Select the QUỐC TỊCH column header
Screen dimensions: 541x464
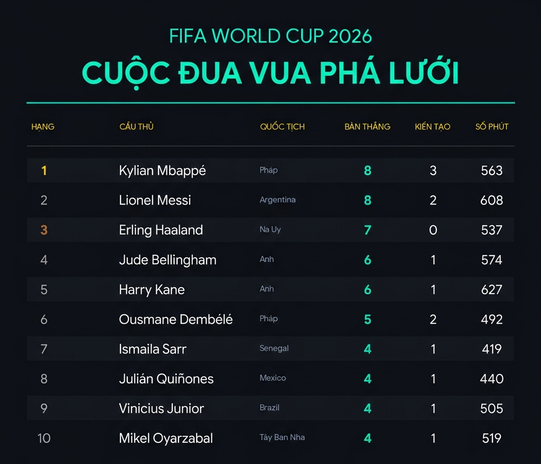(282, 127)
